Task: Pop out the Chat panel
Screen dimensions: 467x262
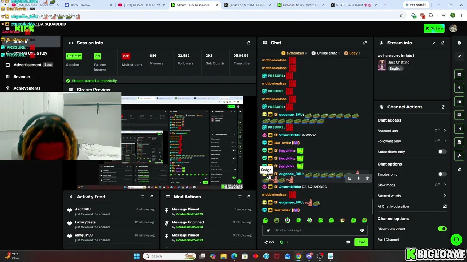Action: point(365,43)
